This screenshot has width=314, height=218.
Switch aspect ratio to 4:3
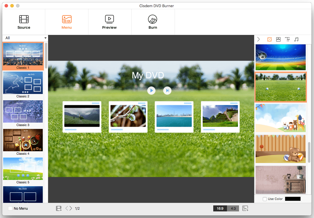pos(233,208)
